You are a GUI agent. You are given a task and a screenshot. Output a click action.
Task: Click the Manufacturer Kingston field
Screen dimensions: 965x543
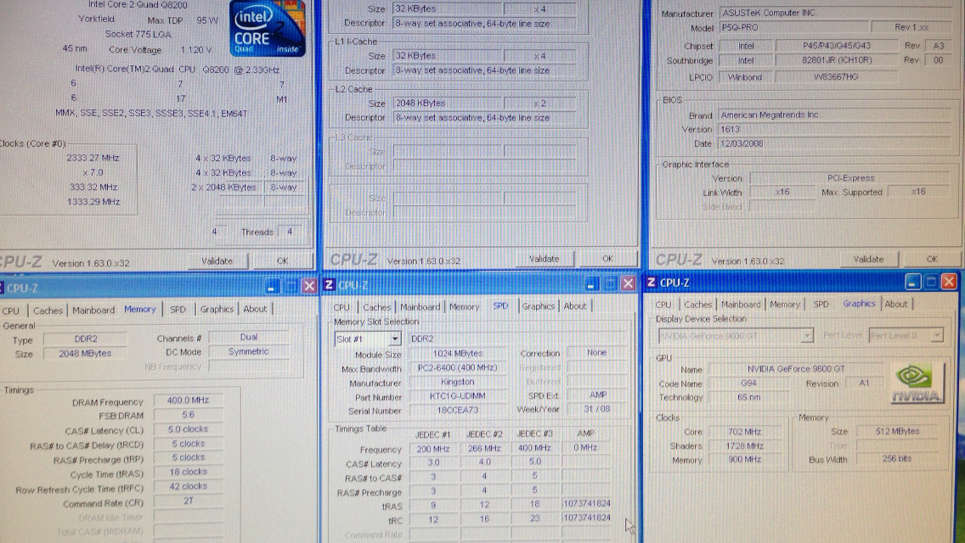click(457, 382)
